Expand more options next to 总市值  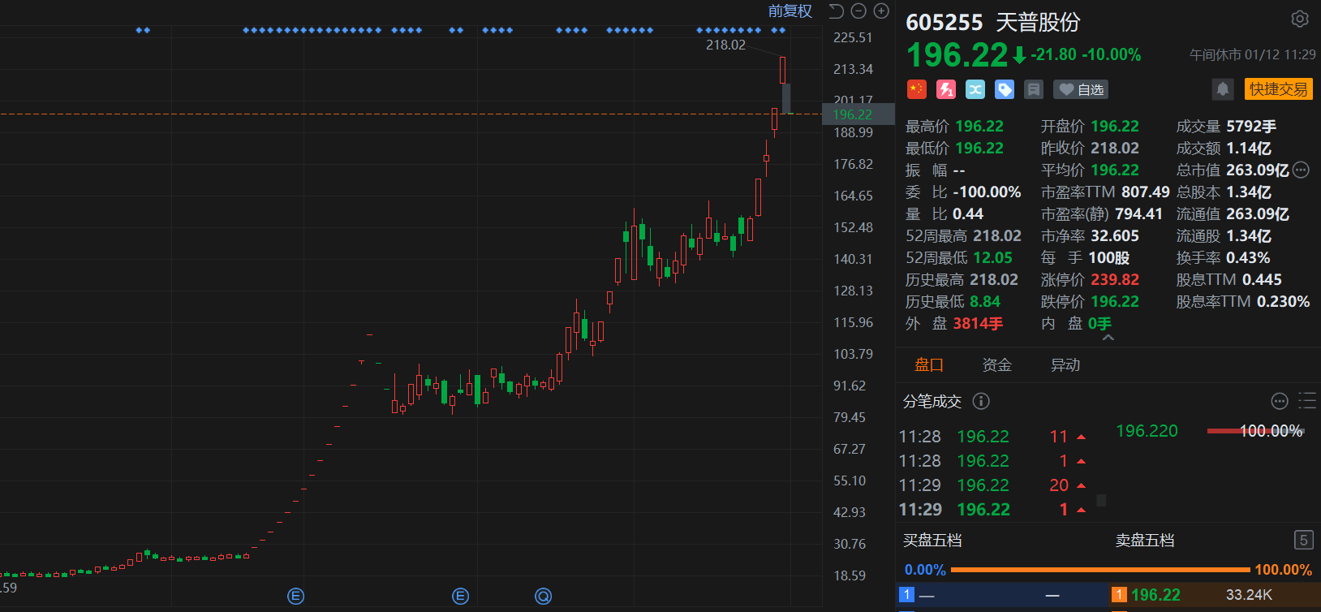(1301, 170)
